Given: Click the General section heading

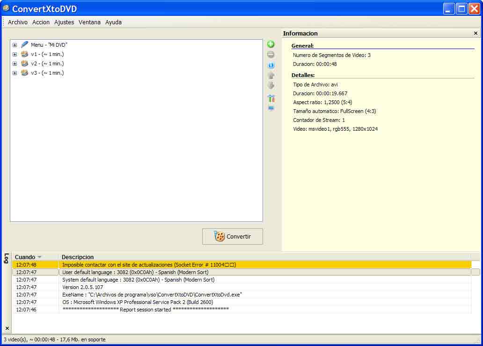Looking at the screenshot, I should pos(302,46).
